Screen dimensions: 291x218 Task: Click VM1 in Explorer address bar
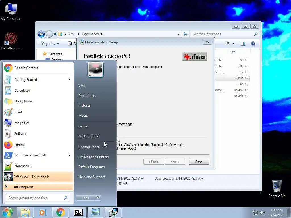[x=72, y=34]
